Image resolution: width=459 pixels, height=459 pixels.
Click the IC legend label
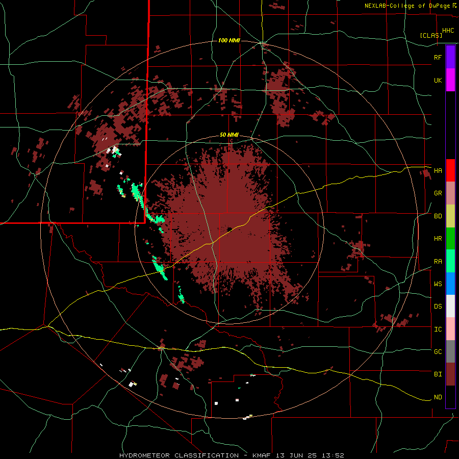pos(438,329)
